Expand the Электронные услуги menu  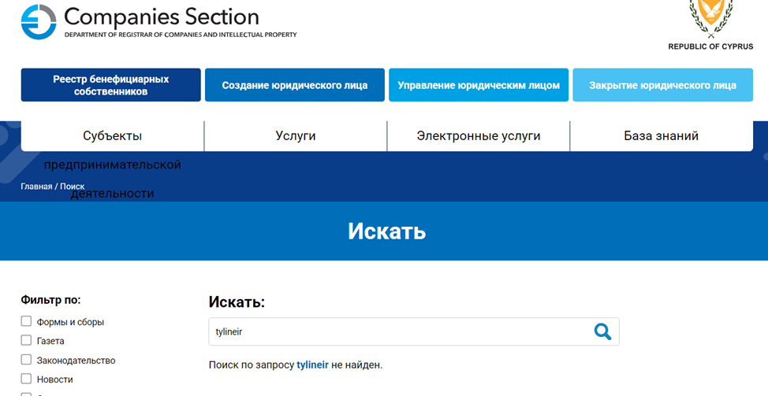tap(479, 135)
